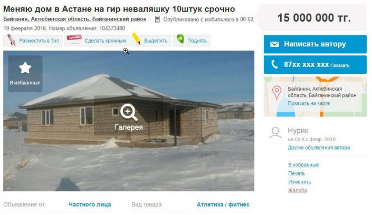Click the star icon В избранные on photo
Screen dimensions: 372x215
point(25,68)
